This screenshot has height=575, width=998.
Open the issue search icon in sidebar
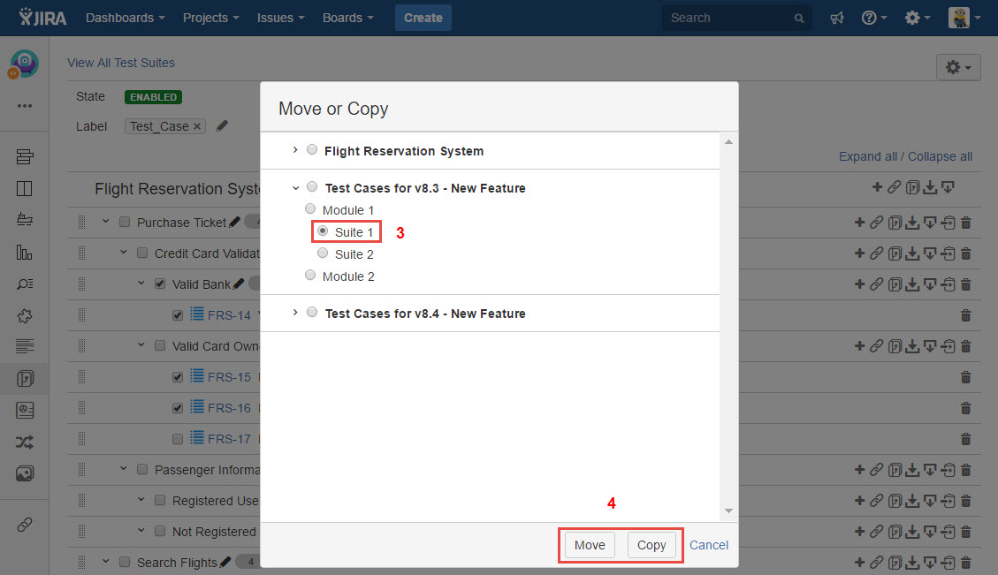25,284
